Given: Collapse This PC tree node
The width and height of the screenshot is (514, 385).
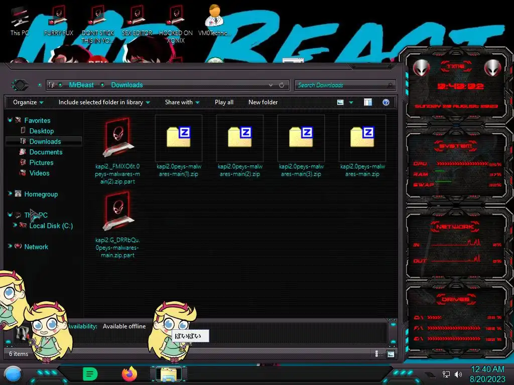Looking at the screenshot, I should [10, 215].
